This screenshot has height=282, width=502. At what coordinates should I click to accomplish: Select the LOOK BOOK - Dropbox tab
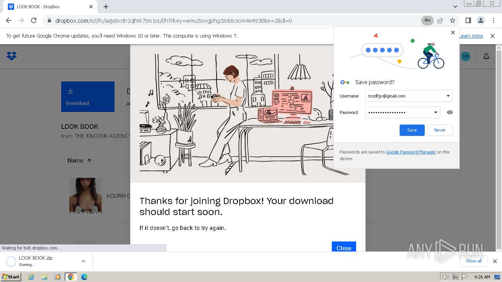click(50, 7)
